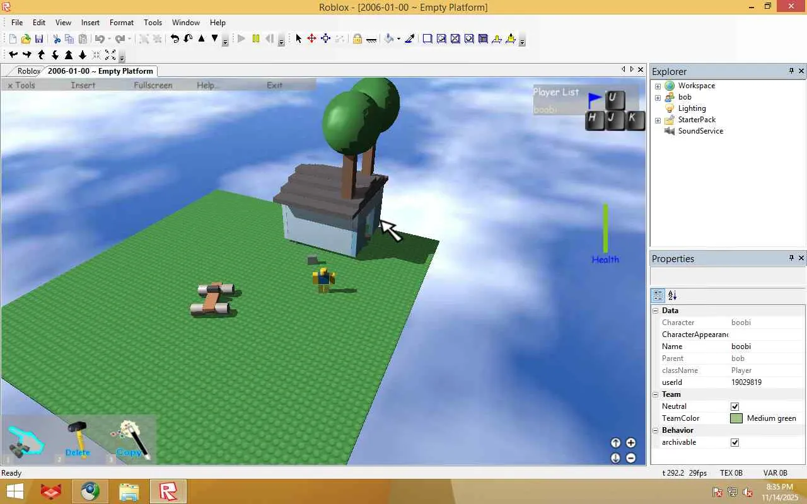Image resolution: width=807 pixels, height=504 pixels.
Task: Open File Explorer from the taskbar
Action: 129,491
